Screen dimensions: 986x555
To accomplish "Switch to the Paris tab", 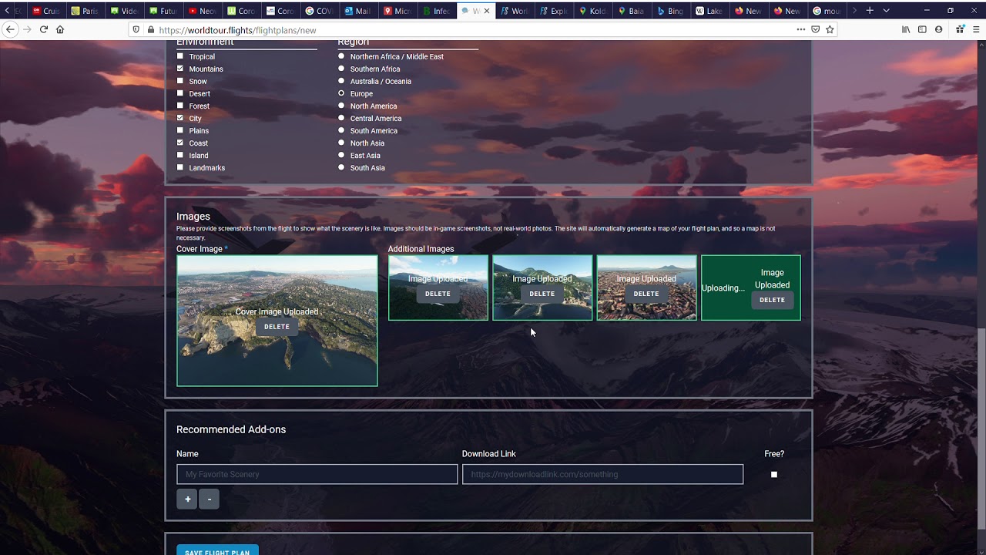I will coord(85,11).
